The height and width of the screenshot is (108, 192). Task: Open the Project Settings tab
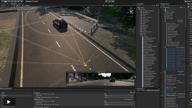[x=6, y=88]
